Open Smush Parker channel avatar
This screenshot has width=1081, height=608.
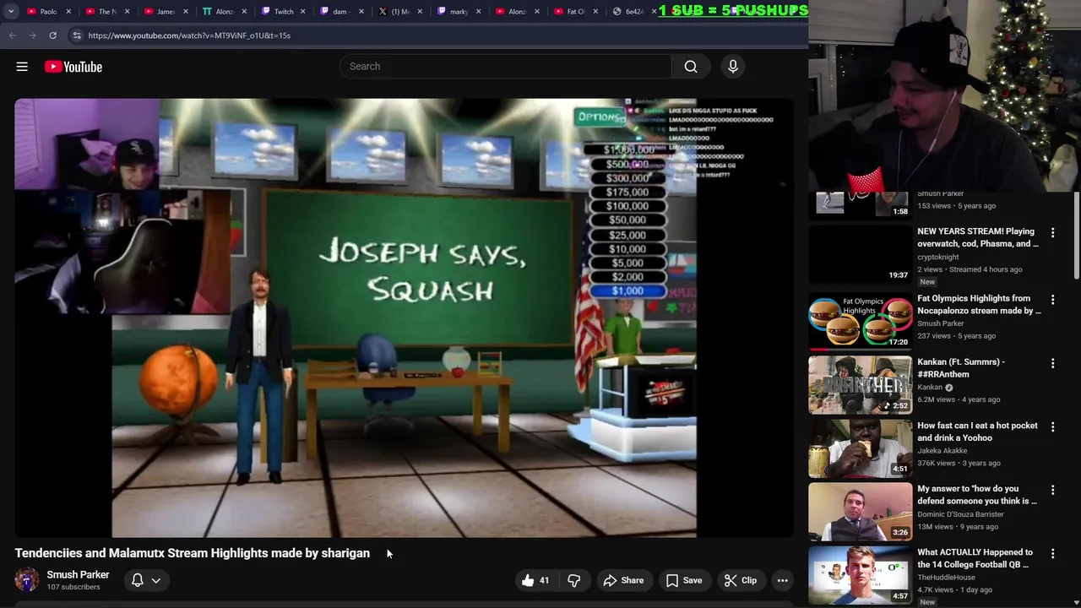pos(27,580)
